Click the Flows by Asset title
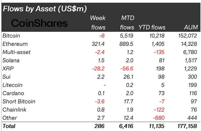This screenshot has height=131, width=201. pos(45,9)
